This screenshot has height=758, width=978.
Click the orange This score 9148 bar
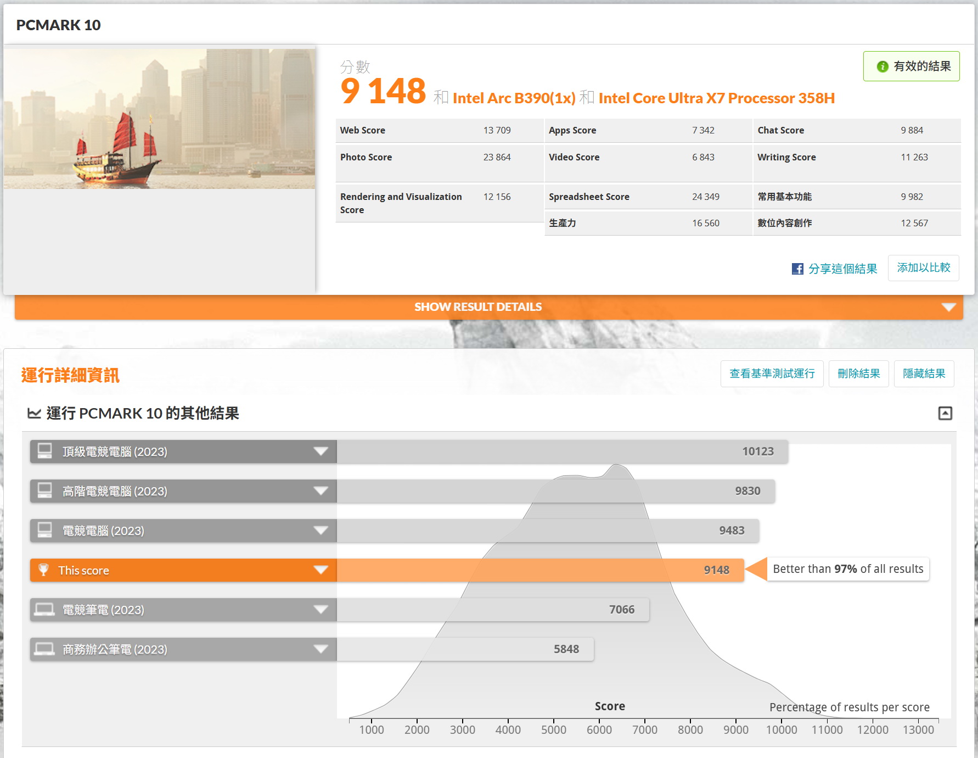coord(540,570)
